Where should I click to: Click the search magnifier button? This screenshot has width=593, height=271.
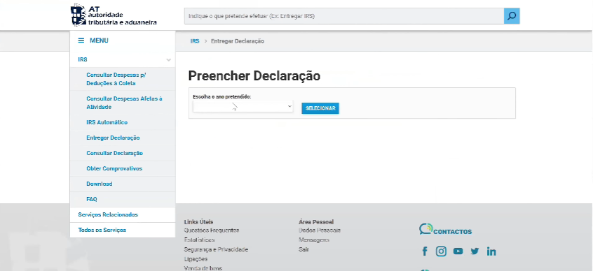point(512,16)
